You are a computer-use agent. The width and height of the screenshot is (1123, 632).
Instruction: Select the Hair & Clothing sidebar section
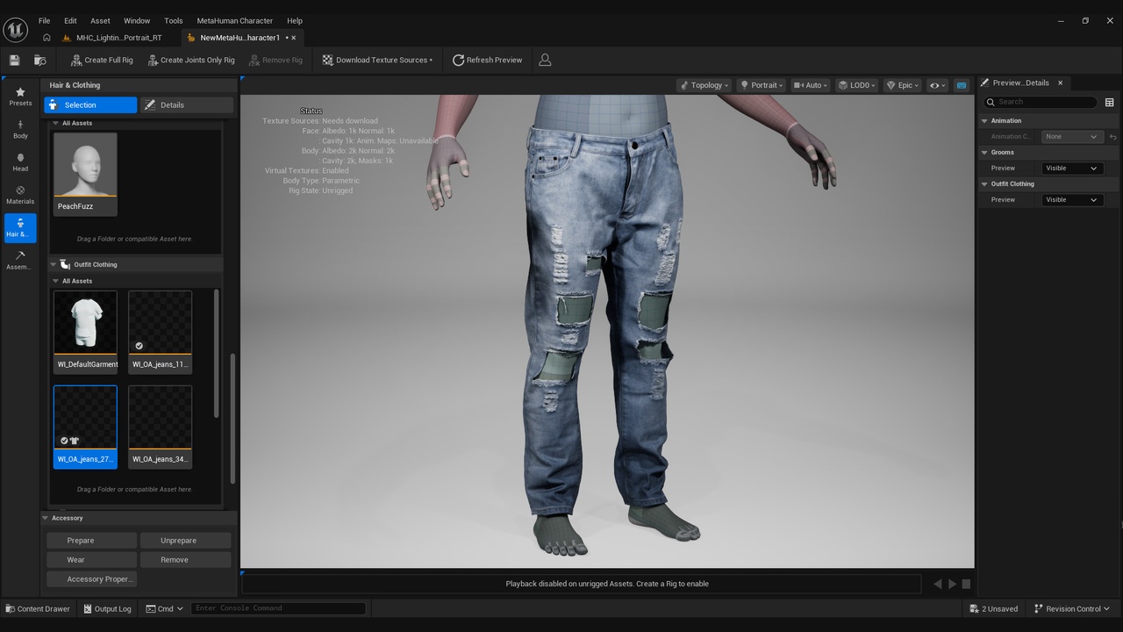click(x=20, y=228)
